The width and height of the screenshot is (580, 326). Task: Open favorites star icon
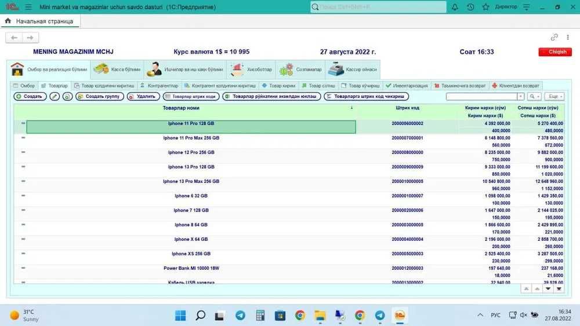(485, 7)
